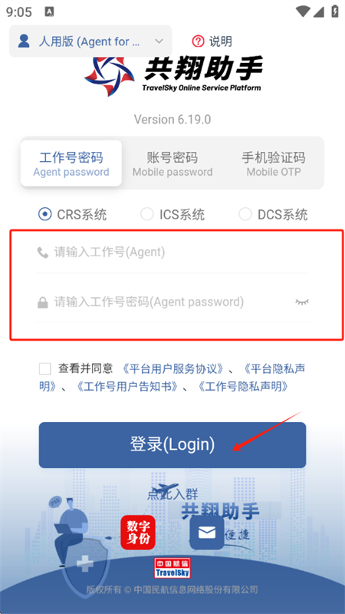The height and width of the screenshot is (614, 345).
Task: Click the 登录(Login) button
Action: tap(172, 445)
